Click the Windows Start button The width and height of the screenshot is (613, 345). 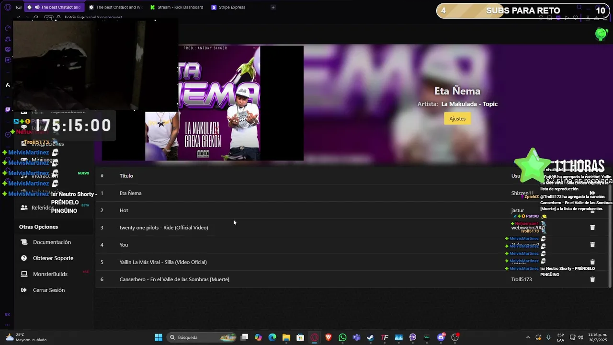159,337
